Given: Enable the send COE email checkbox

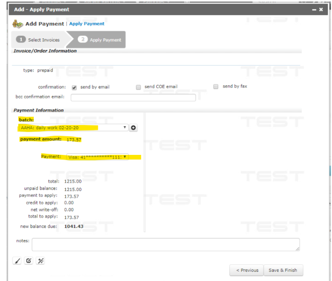Looking at the screenshot, I should (x=138, y=87).
